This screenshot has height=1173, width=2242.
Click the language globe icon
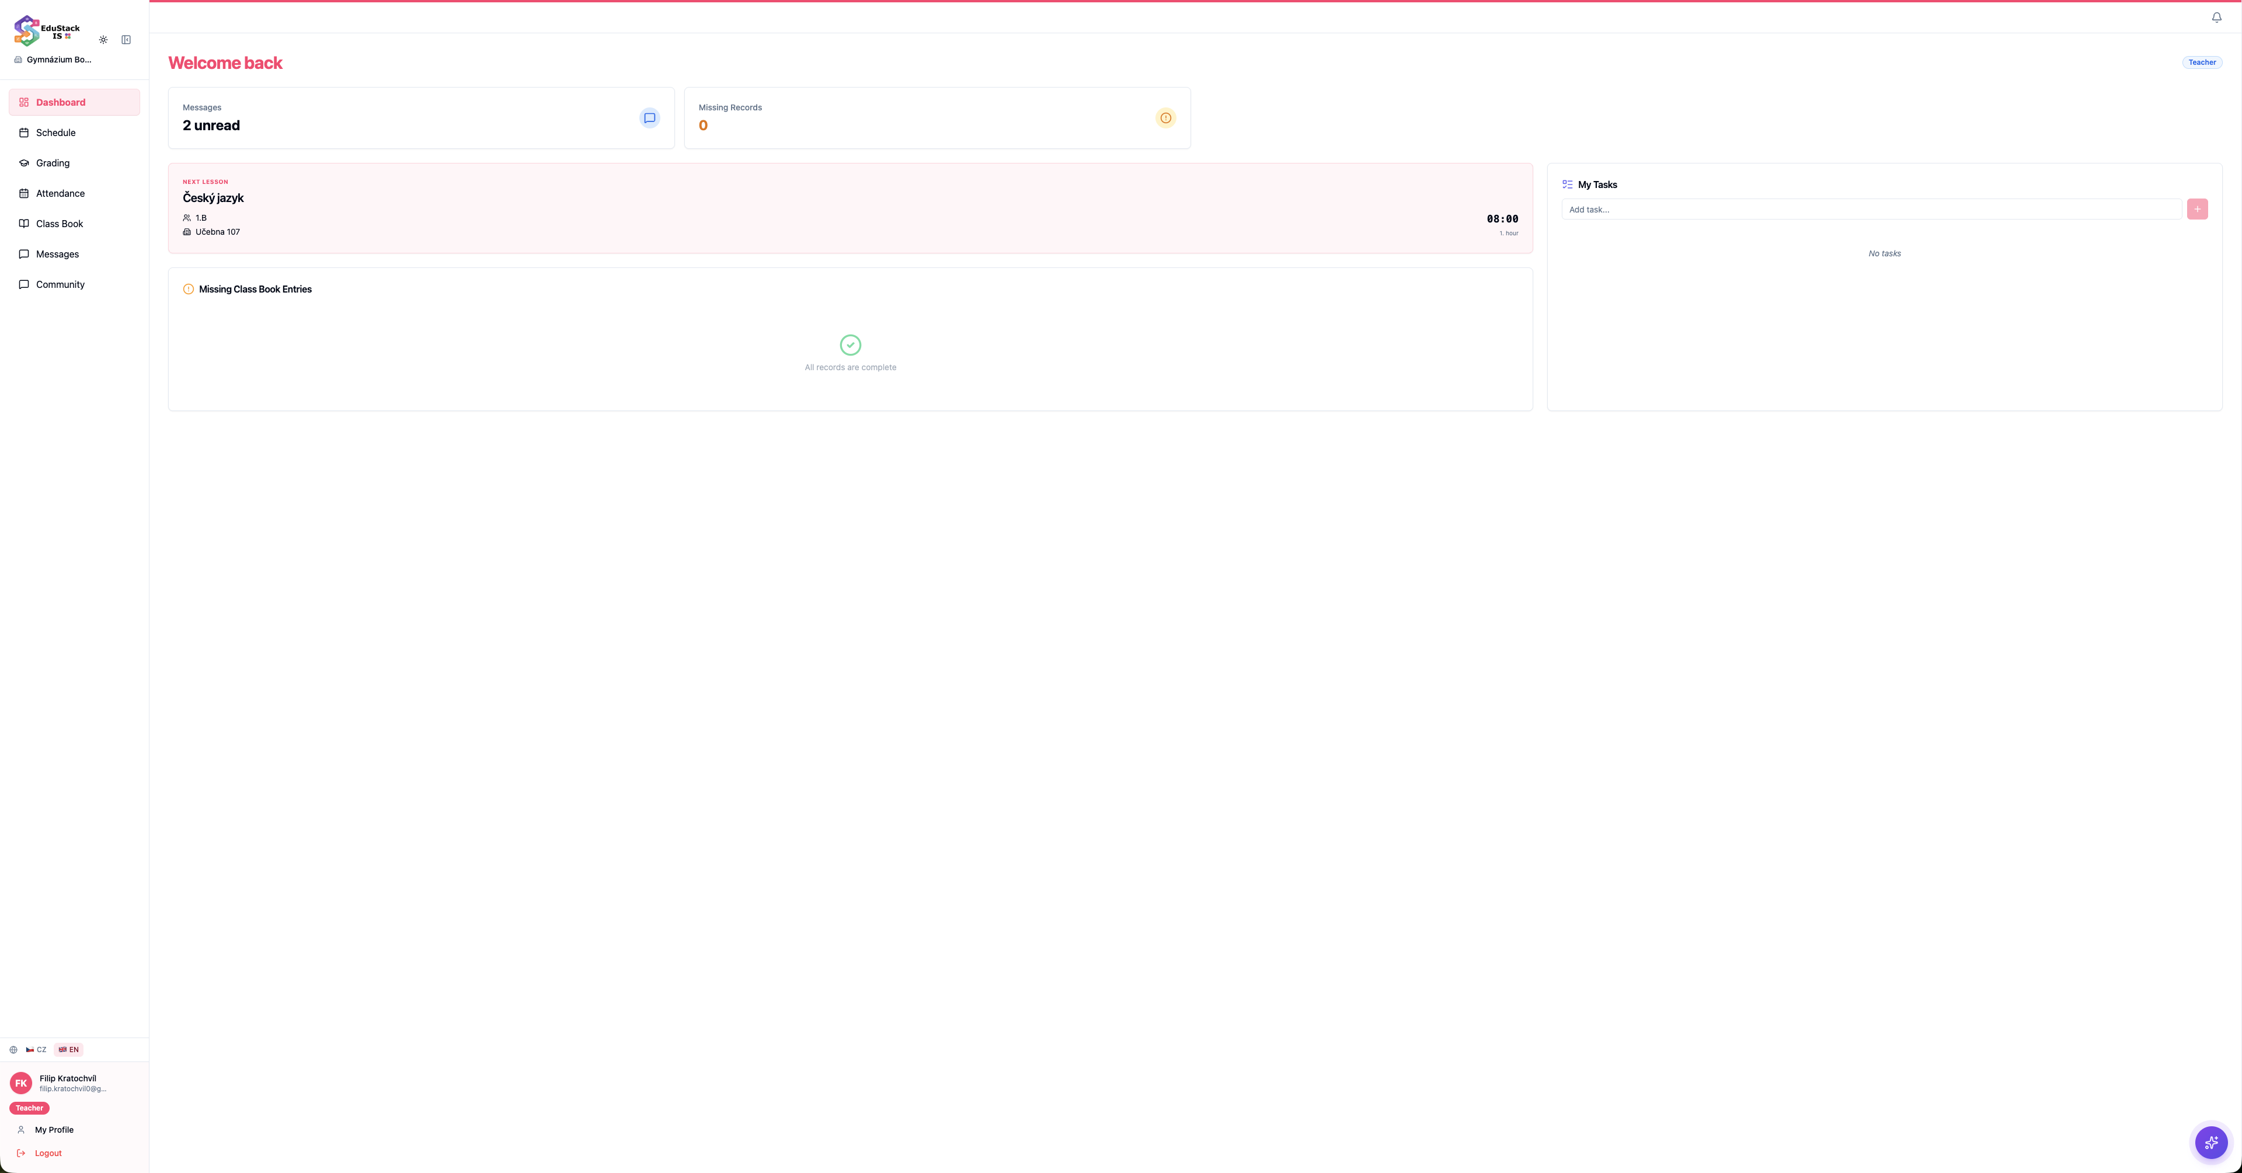coord(13,1050)
